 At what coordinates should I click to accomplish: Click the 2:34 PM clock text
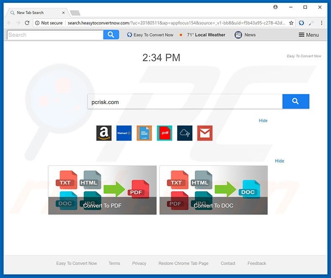click(x=161, y=58)
